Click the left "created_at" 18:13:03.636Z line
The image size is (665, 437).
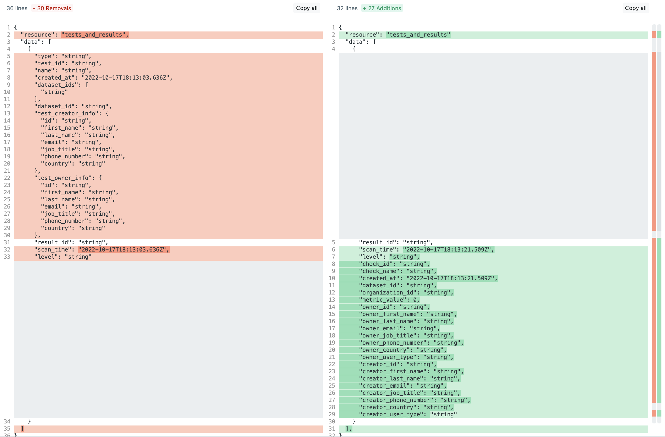pyautogui.click(x=103, y=78)
